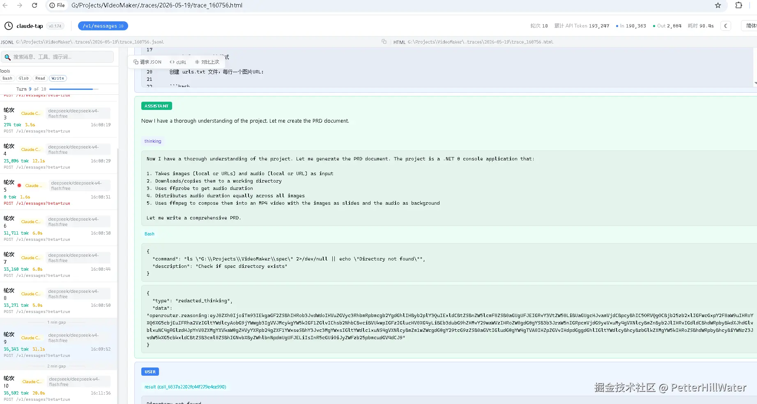Viewport: 757px width, 404px height.
Task: Click the turn list vertical scrollbar
Action: point(118,275)
